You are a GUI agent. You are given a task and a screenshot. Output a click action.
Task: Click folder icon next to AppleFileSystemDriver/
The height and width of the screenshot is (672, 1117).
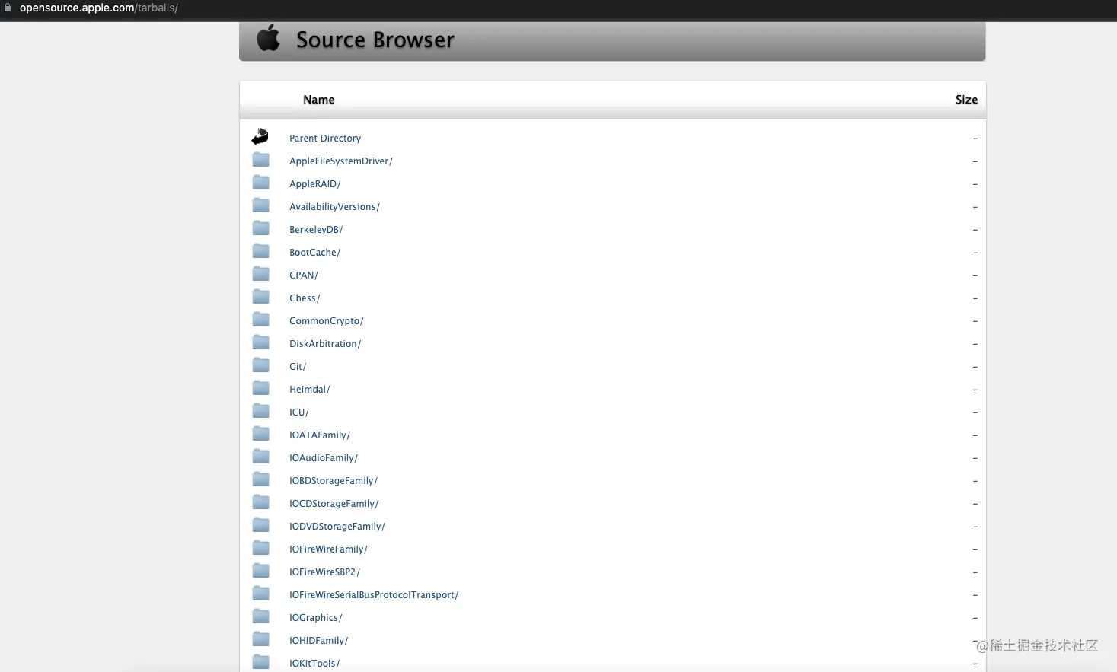(x=260, y=160)
